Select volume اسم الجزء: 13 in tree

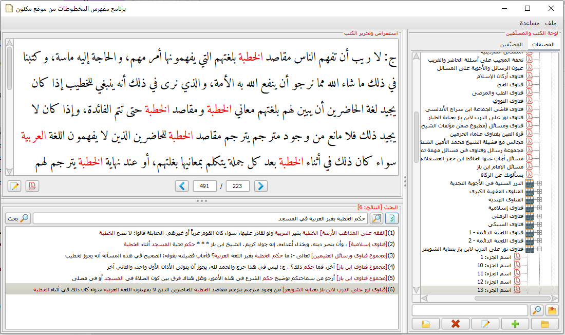tap(494, 290)
